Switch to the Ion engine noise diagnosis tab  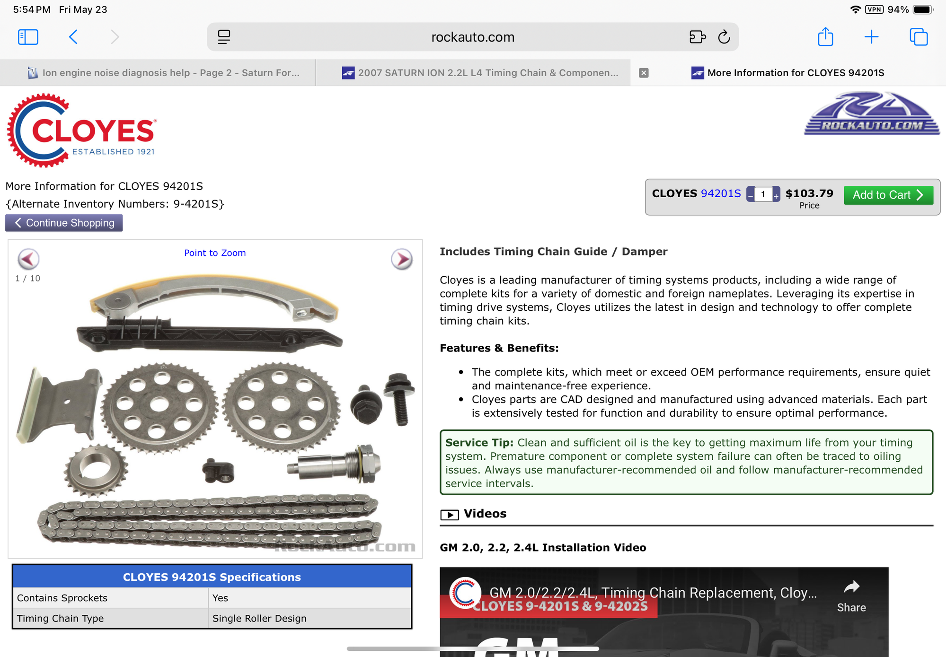[163, 73]
